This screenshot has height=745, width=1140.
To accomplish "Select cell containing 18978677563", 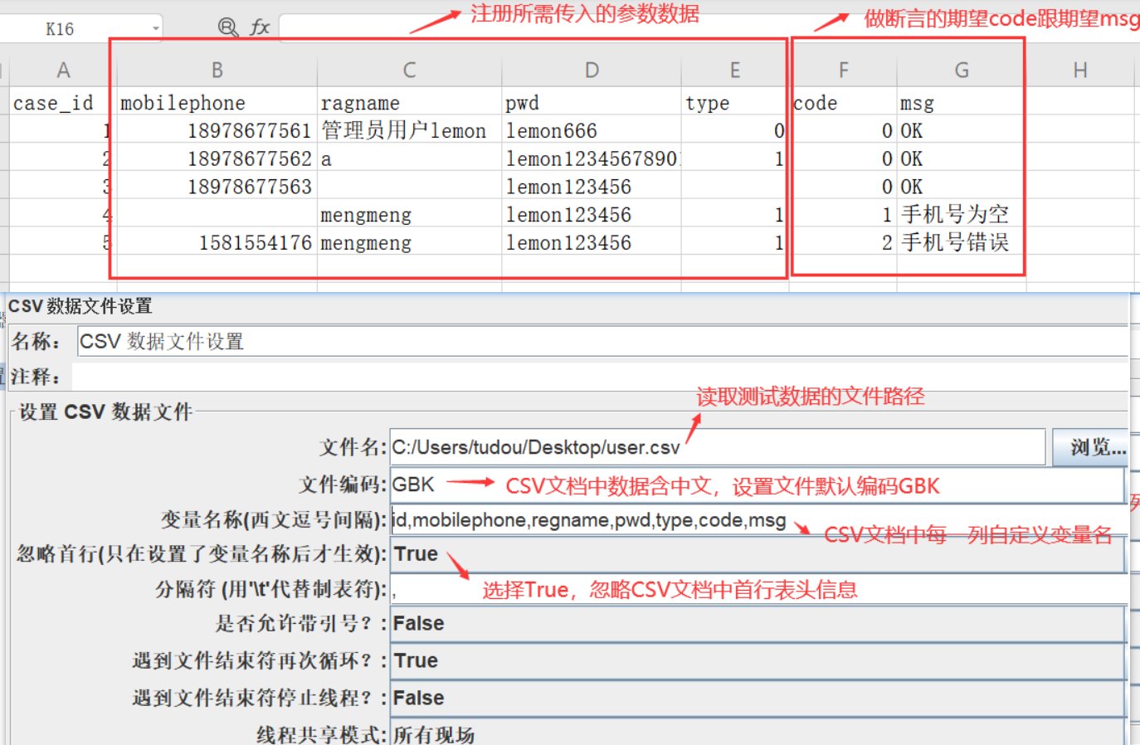I will pyautogui.click(x=217, y=187).
